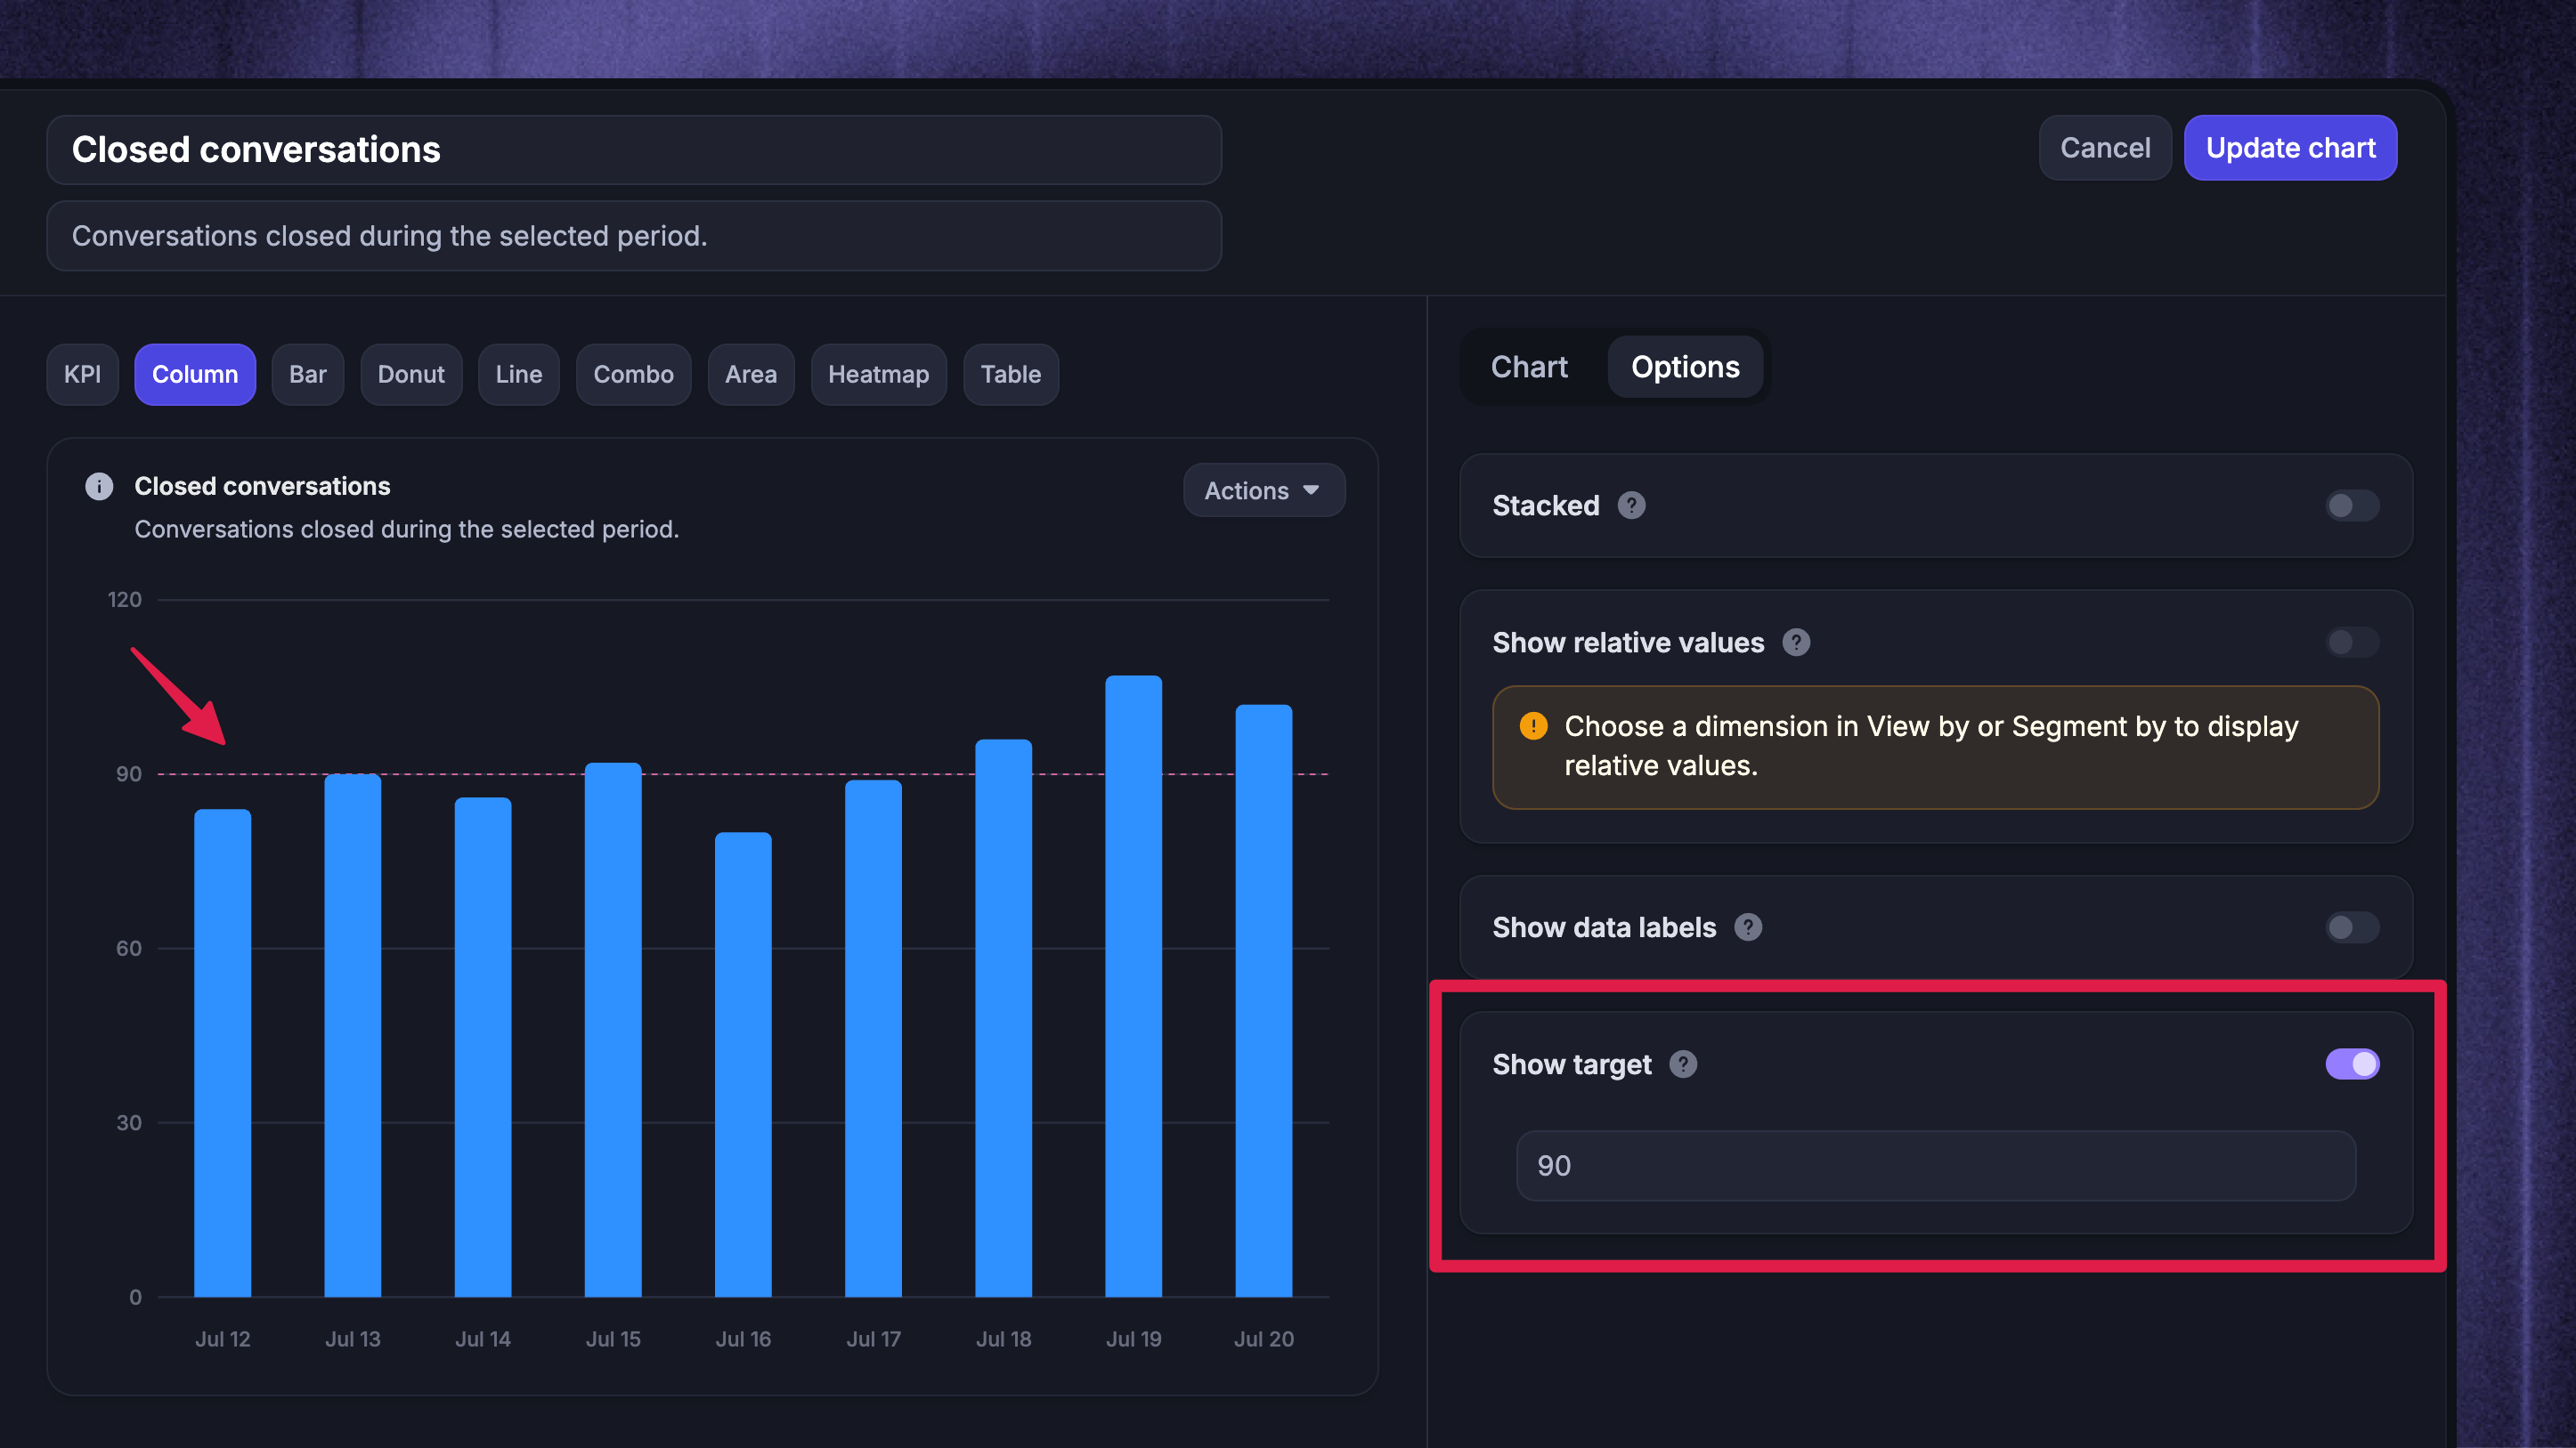Click the Update chart button
2576x1448 pixels.
click(2290, 148)
